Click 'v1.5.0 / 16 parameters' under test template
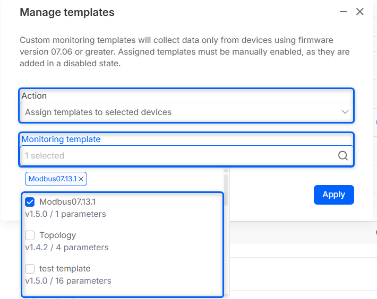This screenshot has height=299, width=377. [68, 280]
